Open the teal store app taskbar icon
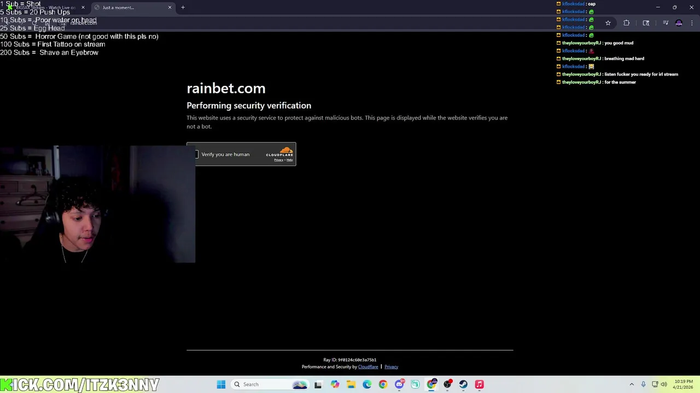700x393 pixels. (x=415, y=384)
